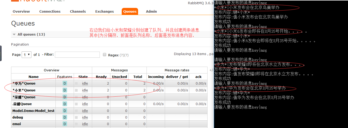Viewport: 348px width, 128px height.
Task: Sort by the ack column header
Action: pyautogui.click(x=199, y=77)
